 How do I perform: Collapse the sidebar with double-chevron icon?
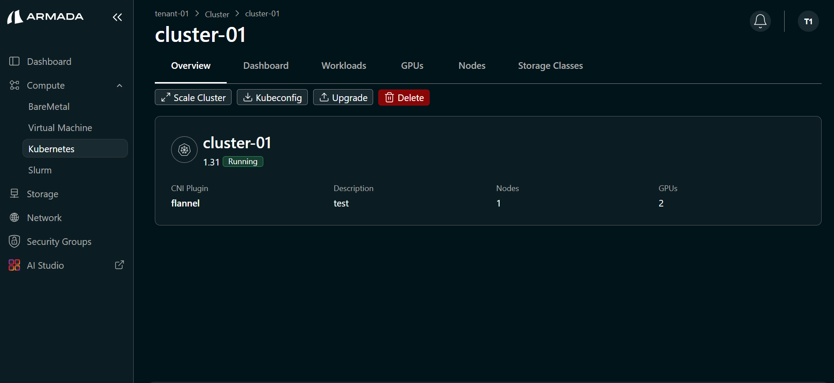[117, 17]
